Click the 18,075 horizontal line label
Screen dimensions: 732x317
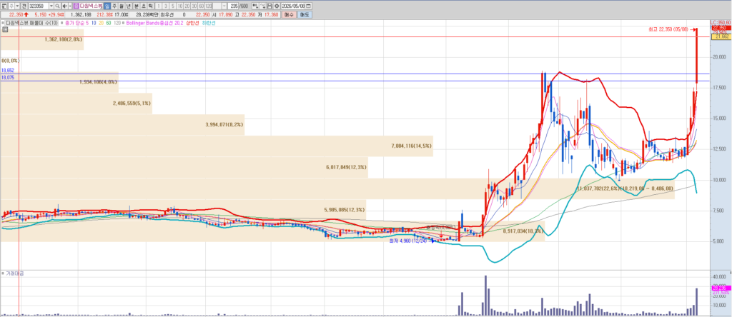7,77
